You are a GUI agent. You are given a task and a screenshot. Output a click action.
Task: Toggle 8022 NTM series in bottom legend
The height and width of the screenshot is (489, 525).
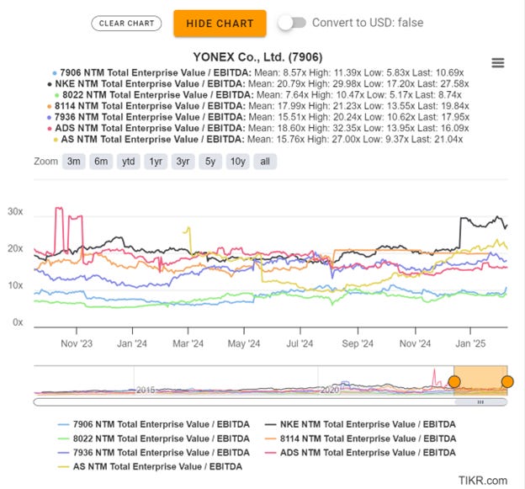tap(153, 439)
